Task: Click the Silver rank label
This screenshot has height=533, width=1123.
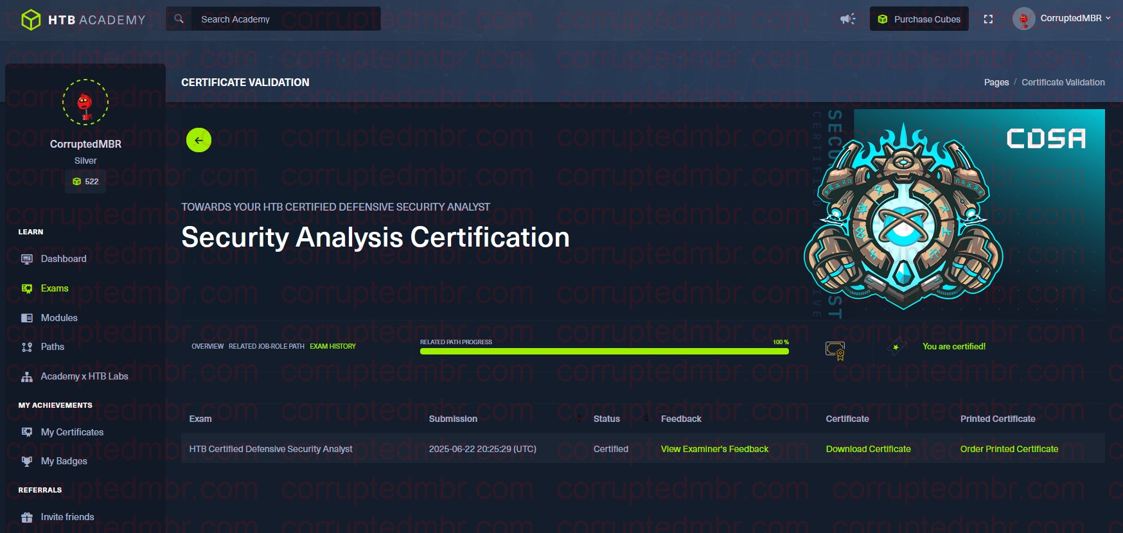Action: pos(85,161)
